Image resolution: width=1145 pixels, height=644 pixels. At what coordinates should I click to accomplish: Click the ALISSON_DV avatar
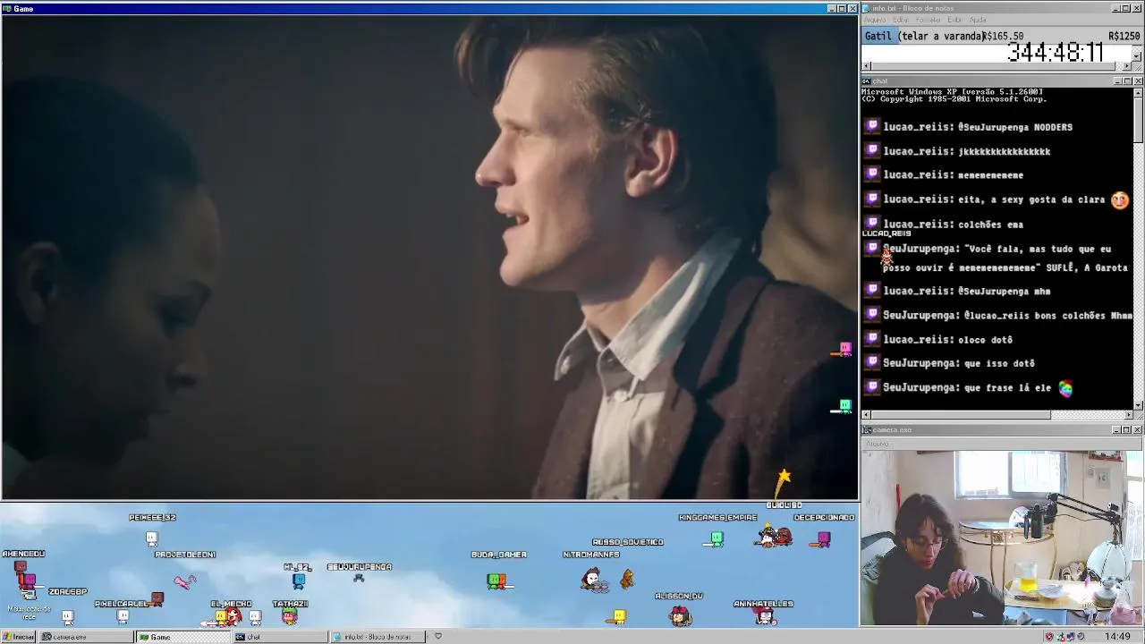click(x=680, y=614)
